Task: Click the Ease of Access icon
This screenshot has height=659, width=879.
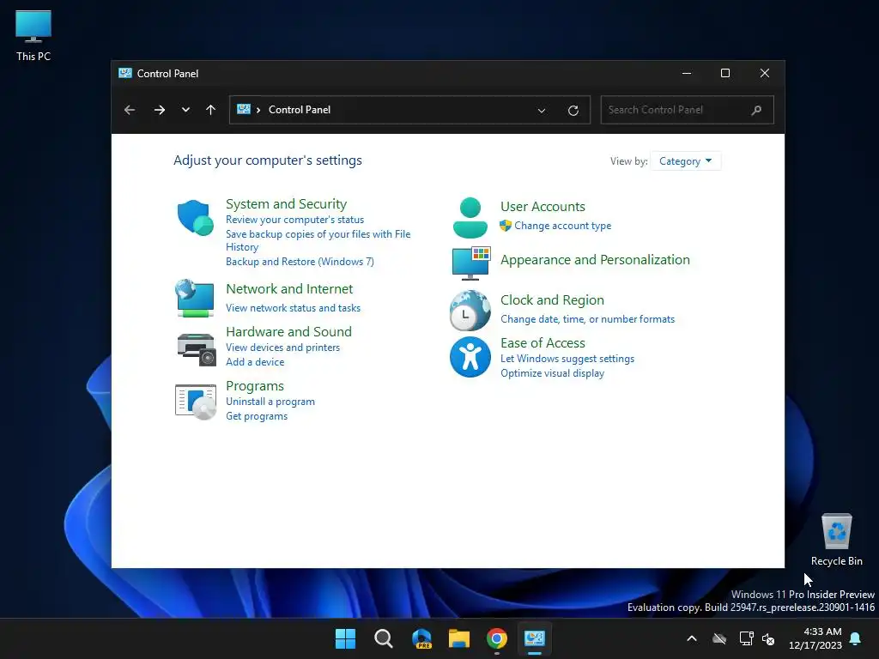Action: 470,357
